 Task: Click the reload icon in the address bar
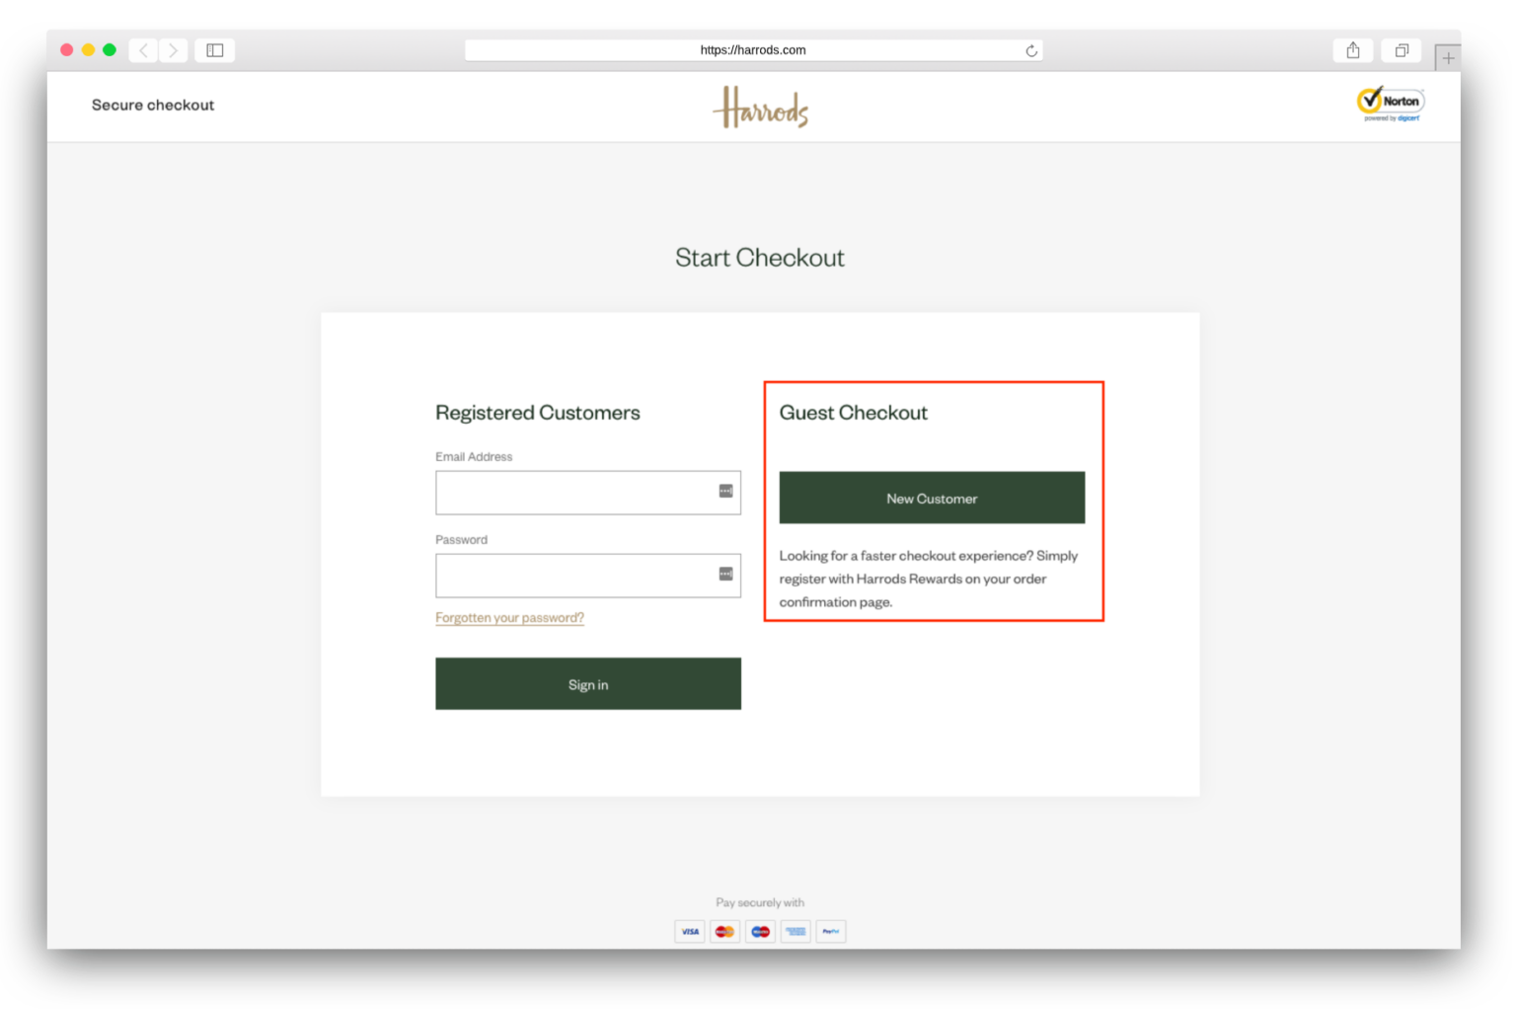(1030, 49)
